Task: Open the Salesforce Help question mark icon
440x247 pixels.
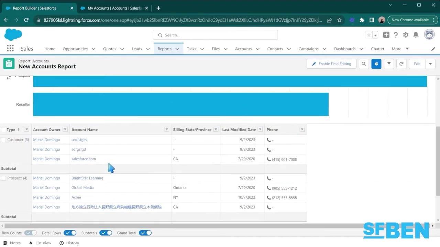Action: [396, 35]
